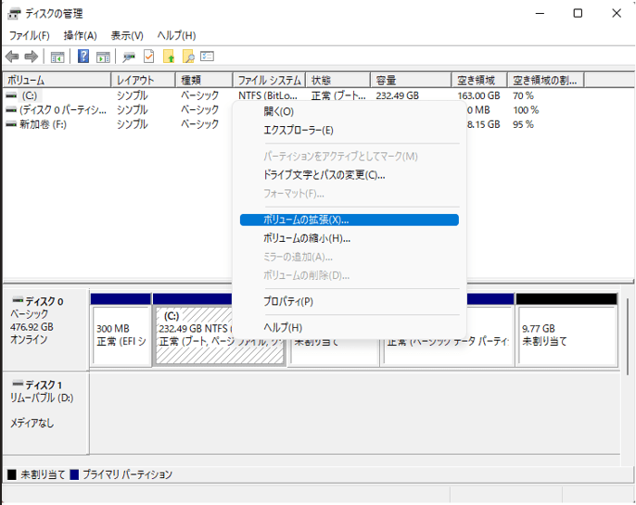This screenshot has height=505, width=636.
Task: Open the ヘルプ(H) menu in menu bar
Action: [176, 35]
